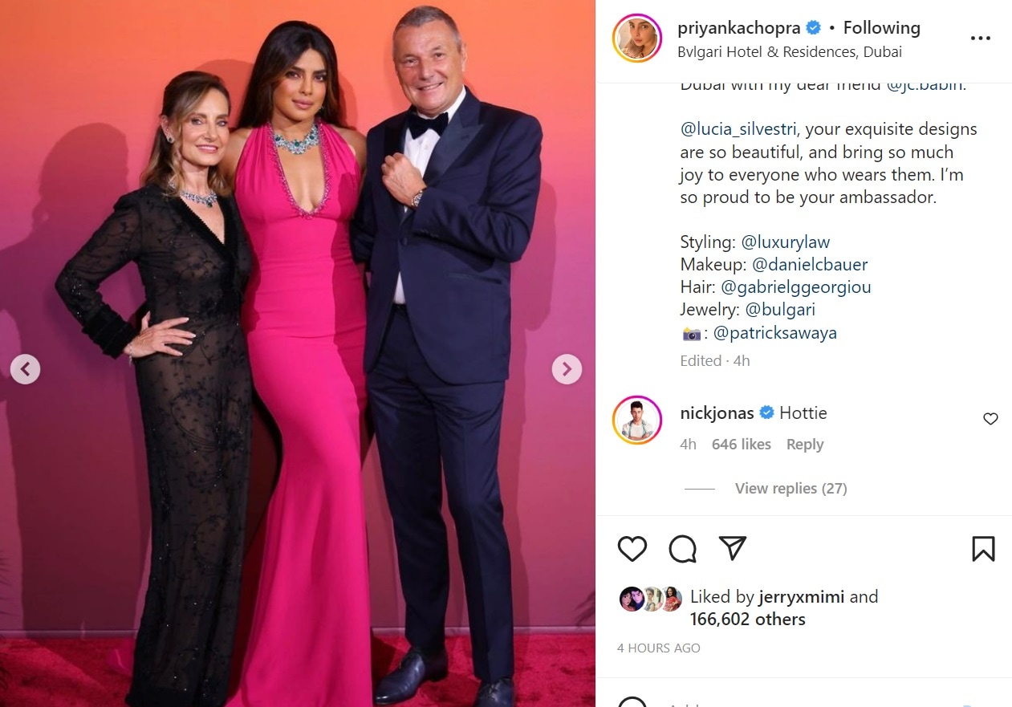The image size is (1012, 707).
Task: Open the @luxurylaw profile link
Action: click(785, 242)
